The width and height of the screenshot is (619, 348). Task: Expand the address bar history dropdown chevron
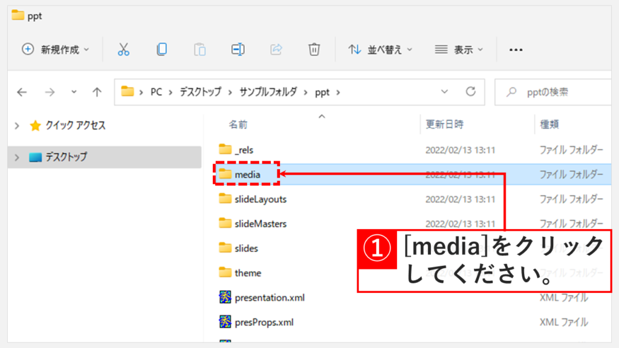[x=445, y=92]
